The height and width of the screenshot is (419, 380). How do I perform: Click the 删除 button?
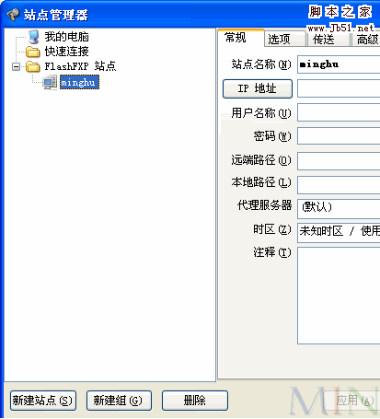[195, 401]
